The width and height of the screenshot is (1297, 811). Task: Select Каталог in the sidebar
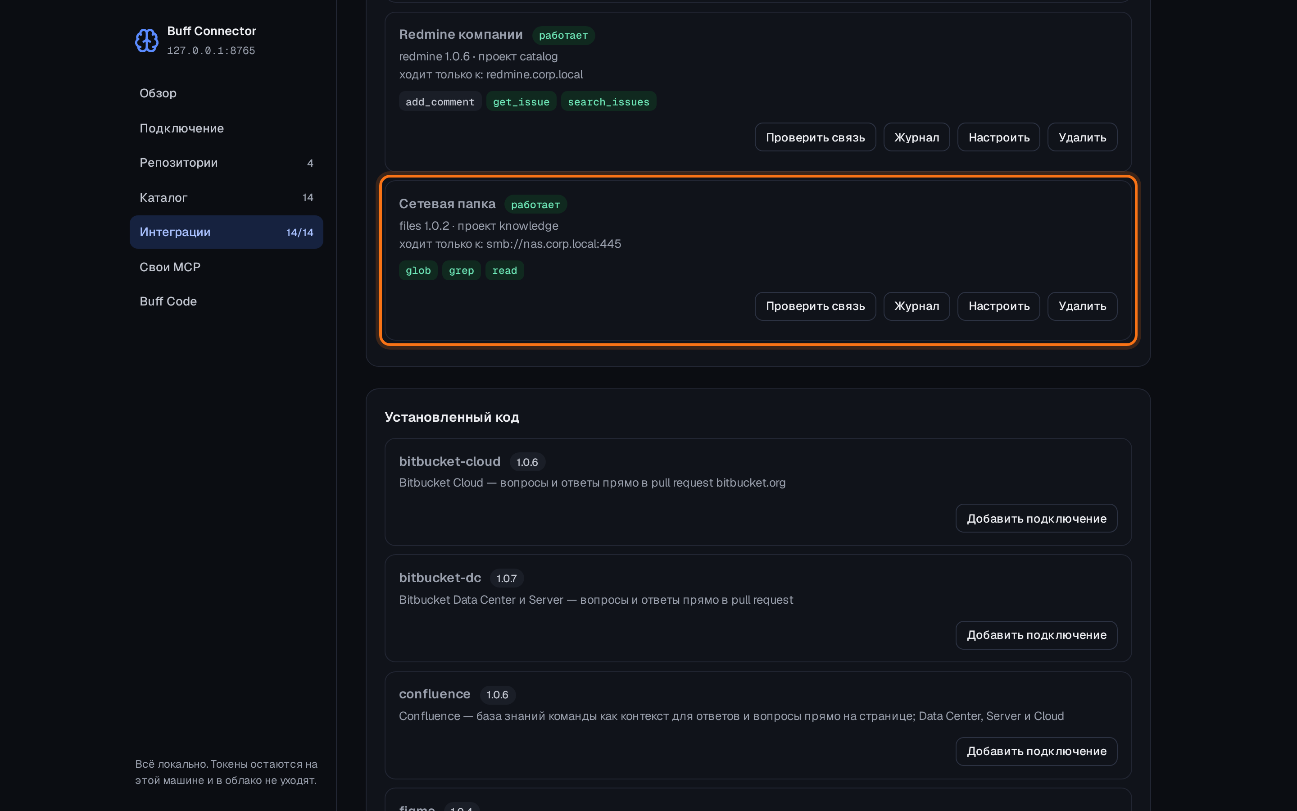pos(226,197)
